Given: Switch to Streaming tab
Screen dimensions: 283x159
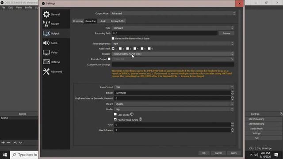Looking at the screenshot, I should 78,21.
